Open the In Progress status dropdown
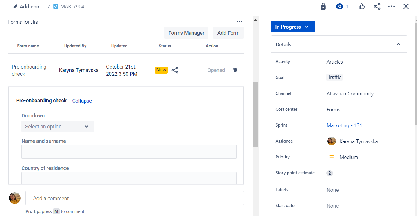This screenshot has width=417, height=216. point(293,26)
